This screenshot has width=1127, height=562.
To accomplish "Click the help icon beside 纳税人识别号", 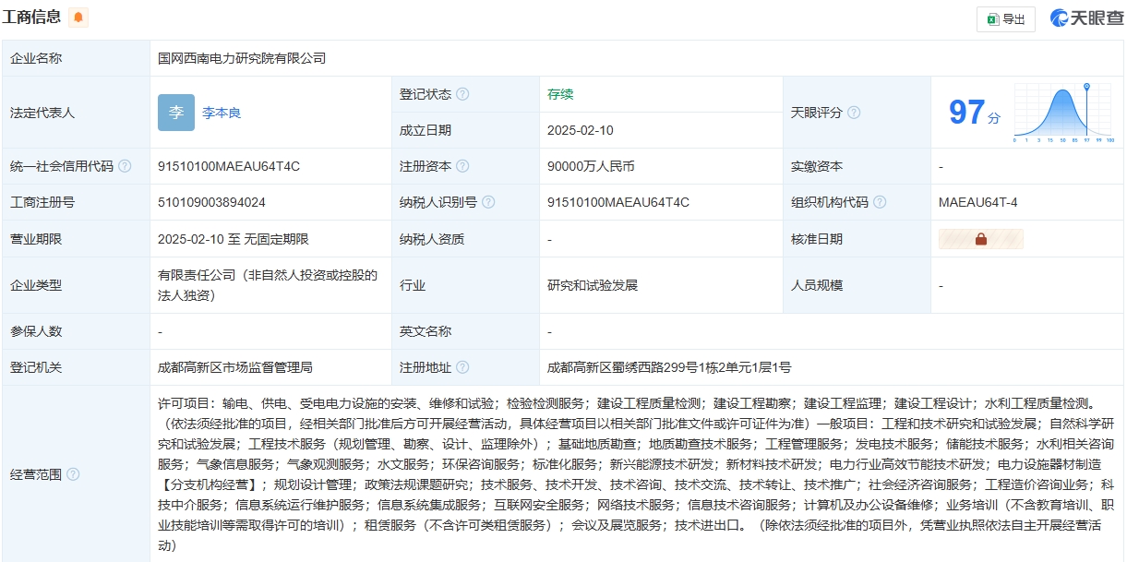I will click(x=489, y=200).
